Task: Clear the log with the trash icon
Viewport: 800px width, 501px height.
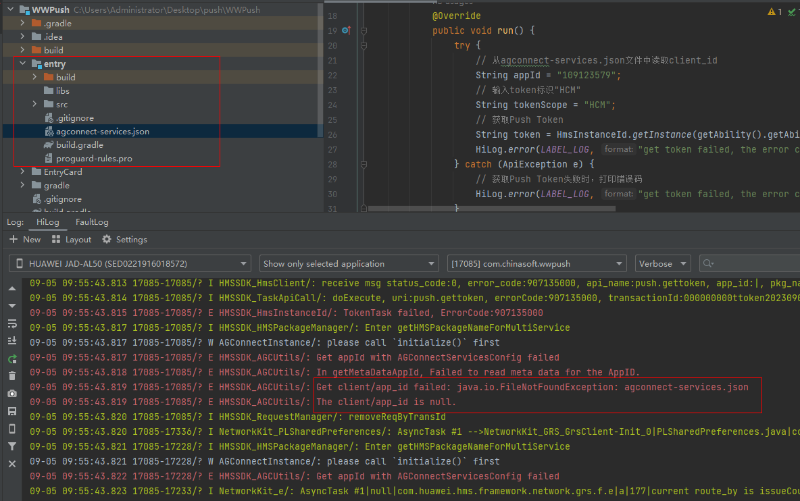Action: [x=12, y=376]
